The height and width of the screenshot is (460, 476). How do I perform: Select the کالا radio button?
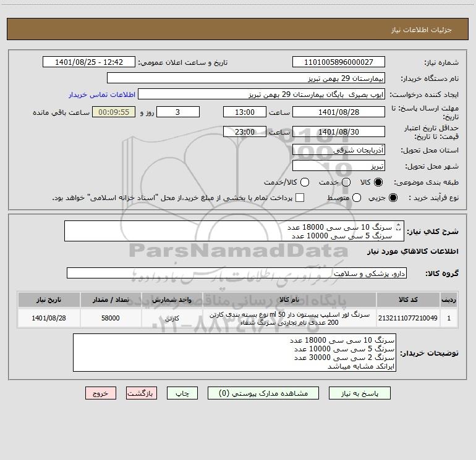point(378,182)
